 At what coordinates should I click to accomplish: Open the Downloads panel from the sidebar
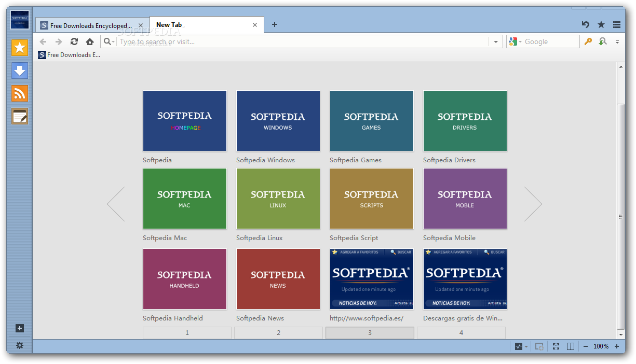click(x=20, y=71)
